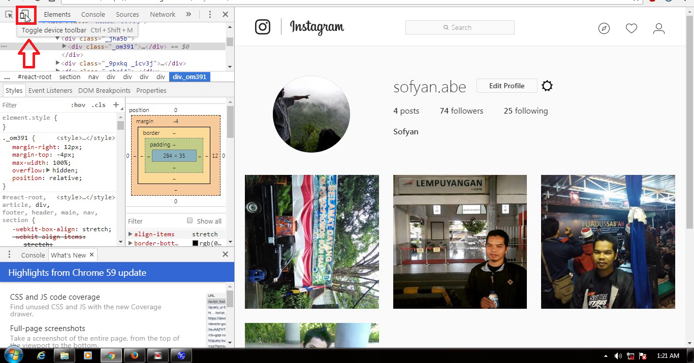Open the Lempuyangan station photo
The image size is (694, 363).
click(x=460, y=242)
